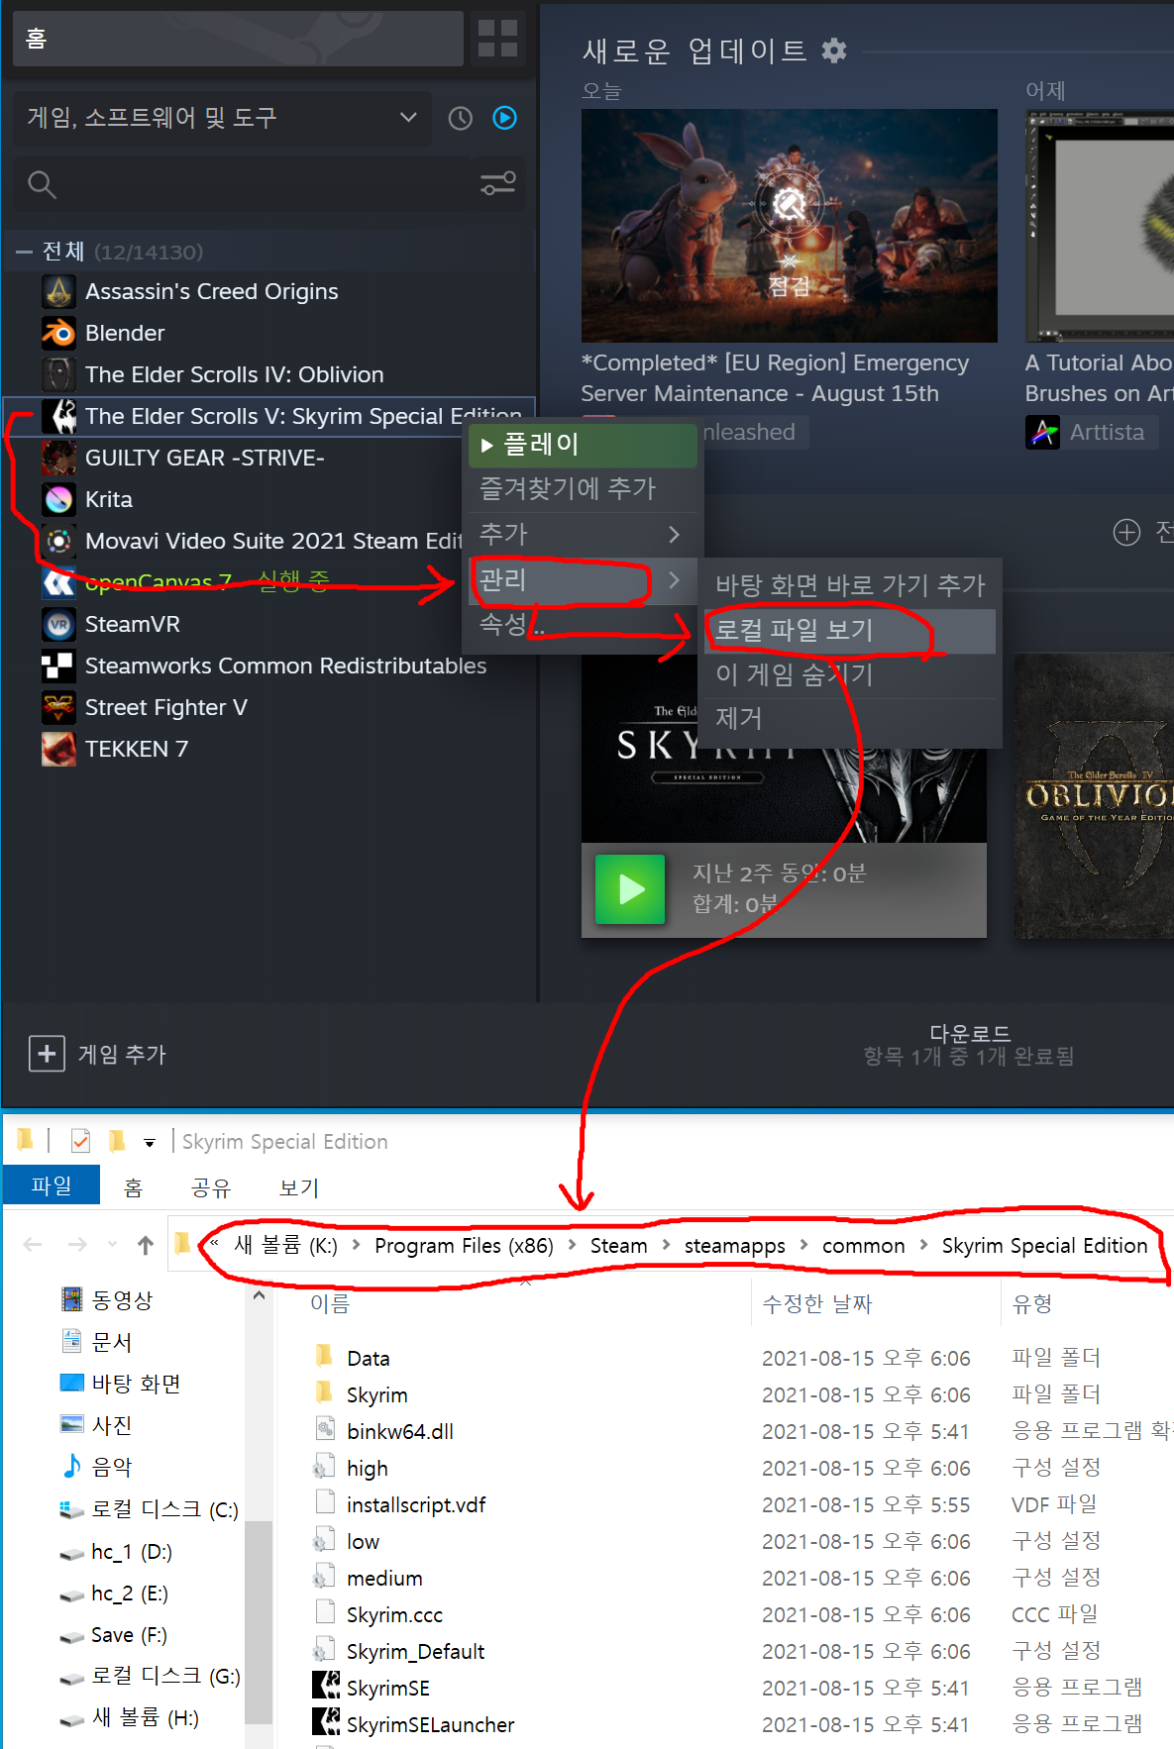Open 보기 ribbon tab
Image resolution: width=1174 pixels, height=1749 pixels.
pyautogui.click(x=298, y=1187)
